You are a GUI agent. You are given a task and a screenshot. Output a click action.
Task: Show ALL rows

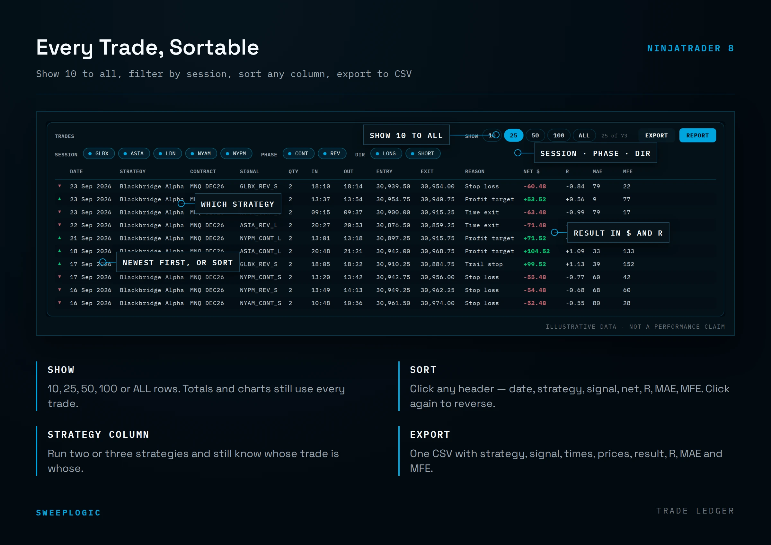click(584, 135)
